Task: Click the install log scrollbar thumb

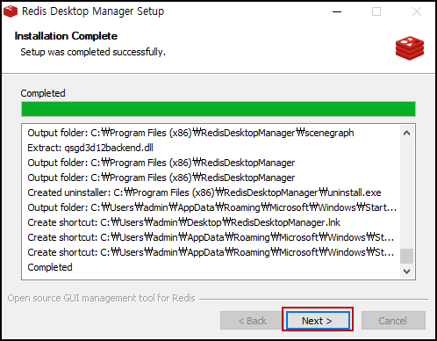Action: (406, 257)
